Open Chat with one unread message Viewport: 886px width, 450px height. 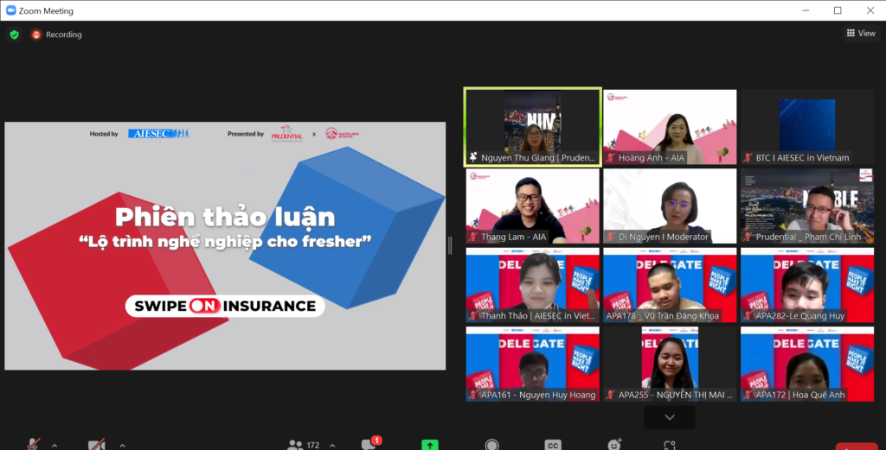370,444
